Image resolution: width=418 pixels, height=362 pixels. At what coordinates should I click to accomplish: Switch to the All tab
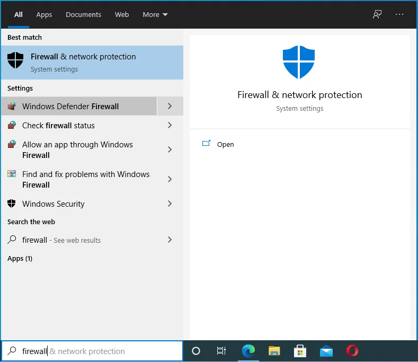click(19, 15)
